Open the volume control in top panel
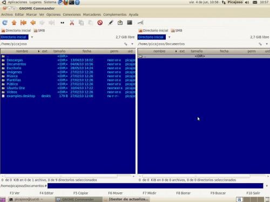The image size is (270, 202). (247, 2)
